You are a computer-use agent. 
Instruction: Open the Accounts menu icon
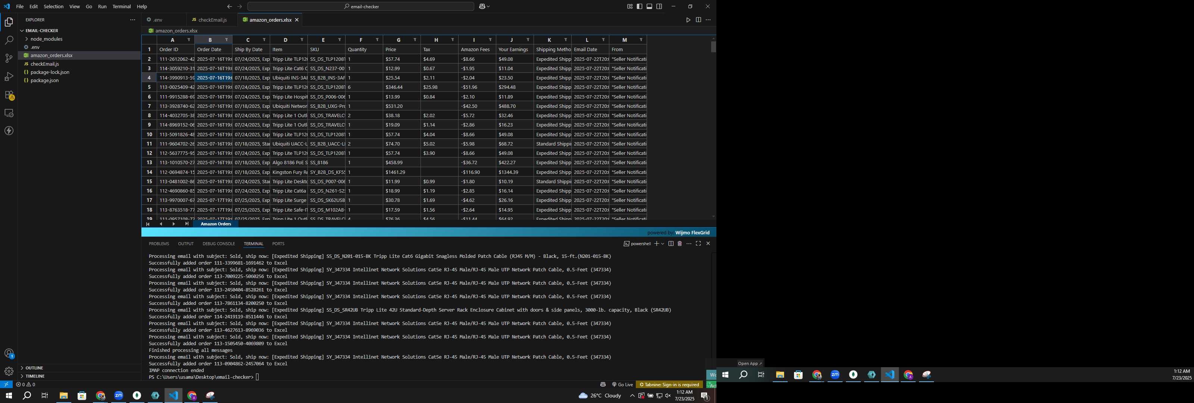click(x=9, y=353)
